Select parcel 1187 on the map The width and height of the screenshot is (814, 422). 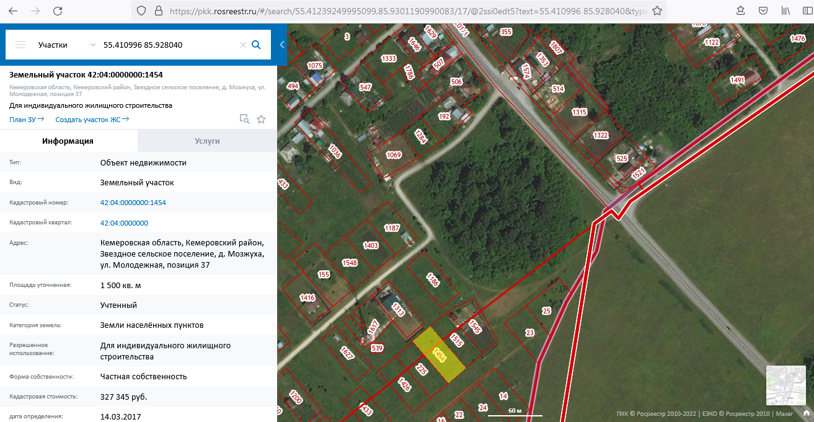click(392, 229)
